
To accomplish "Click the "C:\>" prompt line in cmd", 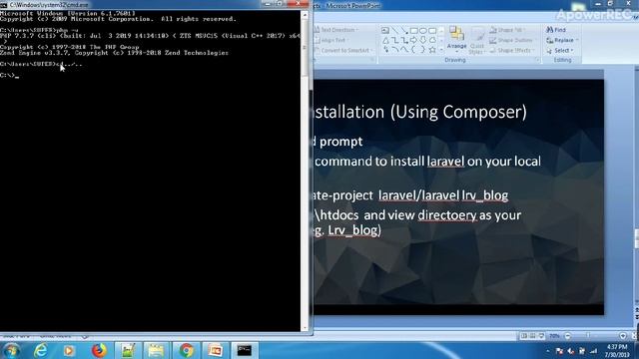I will coord(10,76).
